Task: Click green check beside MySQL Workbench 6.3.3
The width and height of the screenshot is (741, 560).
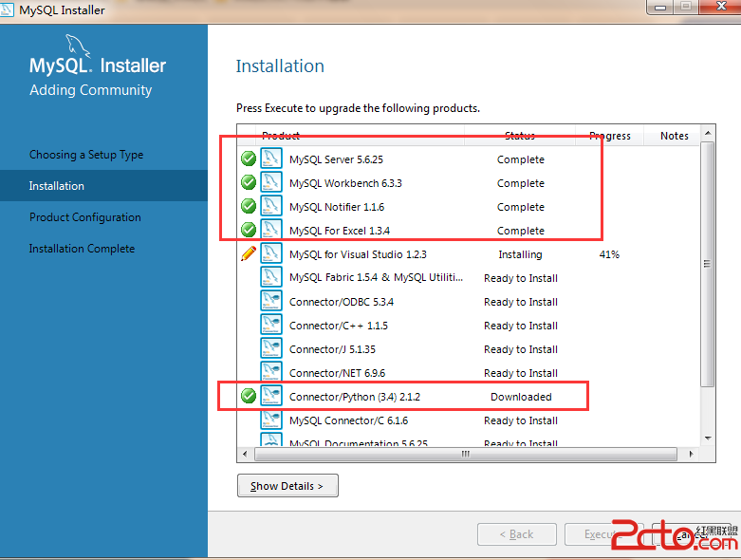Action: [249, 182]
